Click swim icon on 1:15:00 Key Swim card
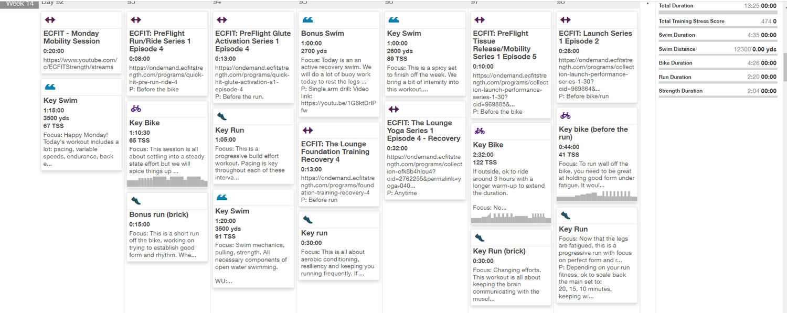The width and height of the screenshot is (787, 313). [x=50, y=87]
